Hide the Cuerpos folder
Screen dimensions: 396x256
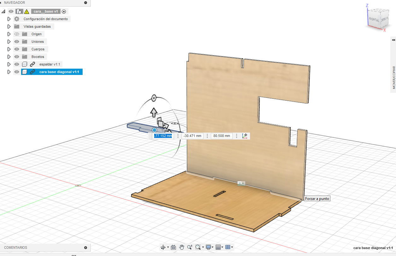click(17, 49)
